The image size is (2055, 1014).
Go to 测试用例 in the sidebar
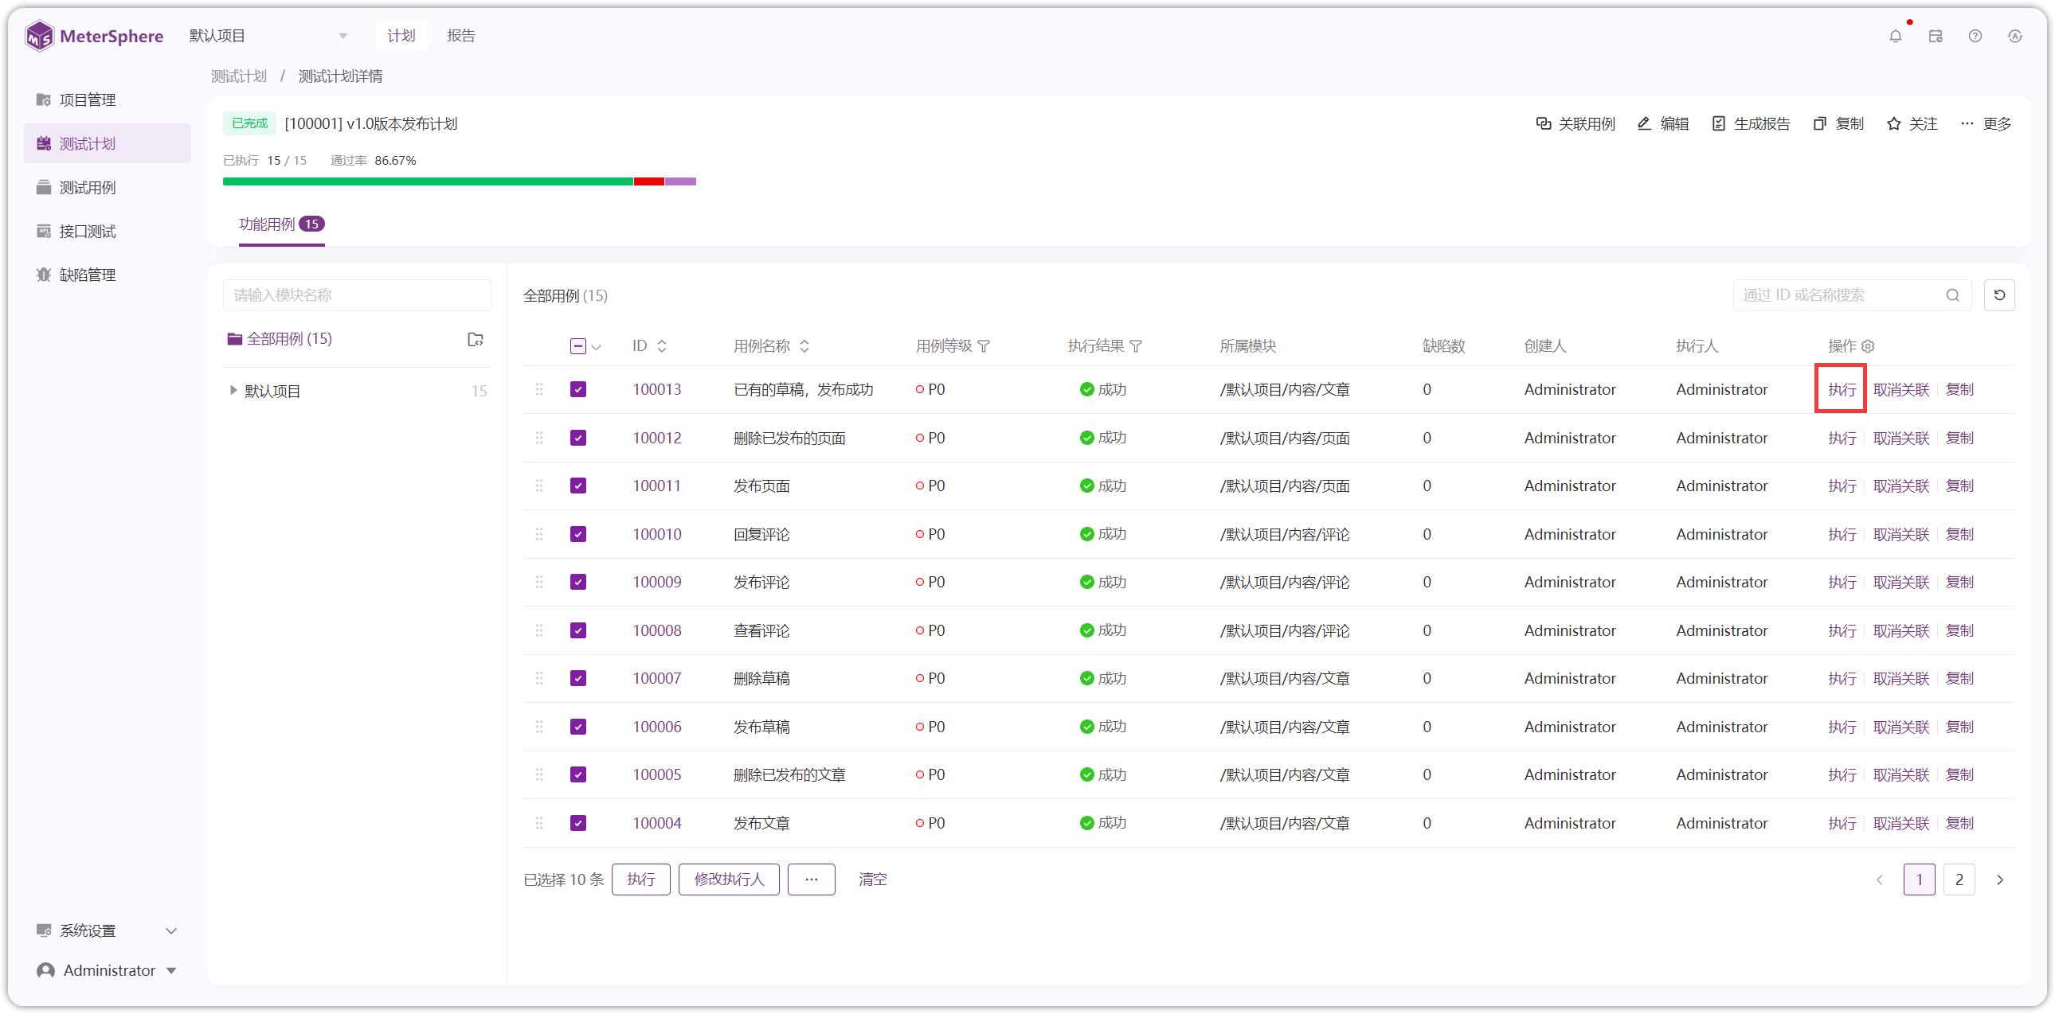[107, 187]
